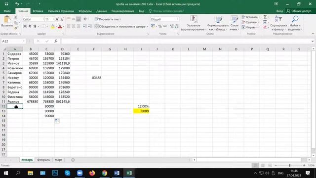Viewport: 316px width, 178px height.
Task: Click the Format Painter brush icon
Action: pos(16,28)
